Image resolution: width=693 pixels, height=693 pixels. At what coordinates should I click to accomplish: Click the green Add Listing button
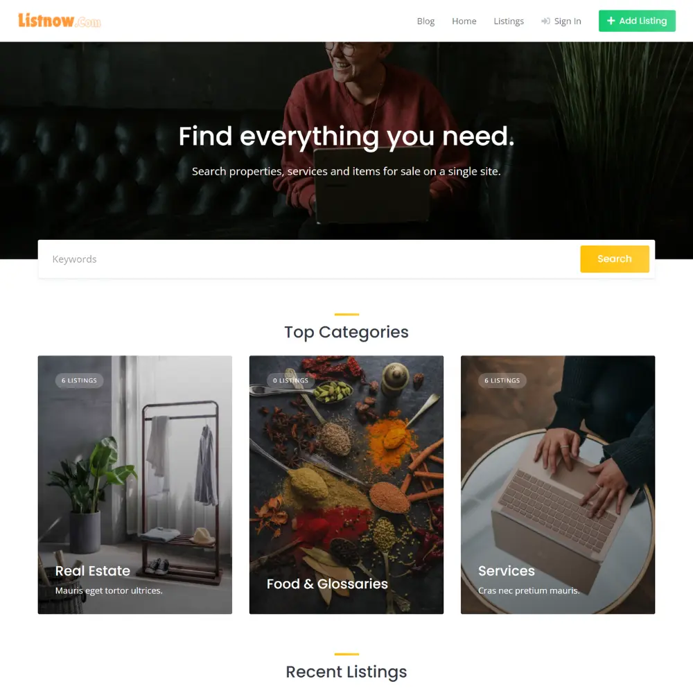(637, 21)
